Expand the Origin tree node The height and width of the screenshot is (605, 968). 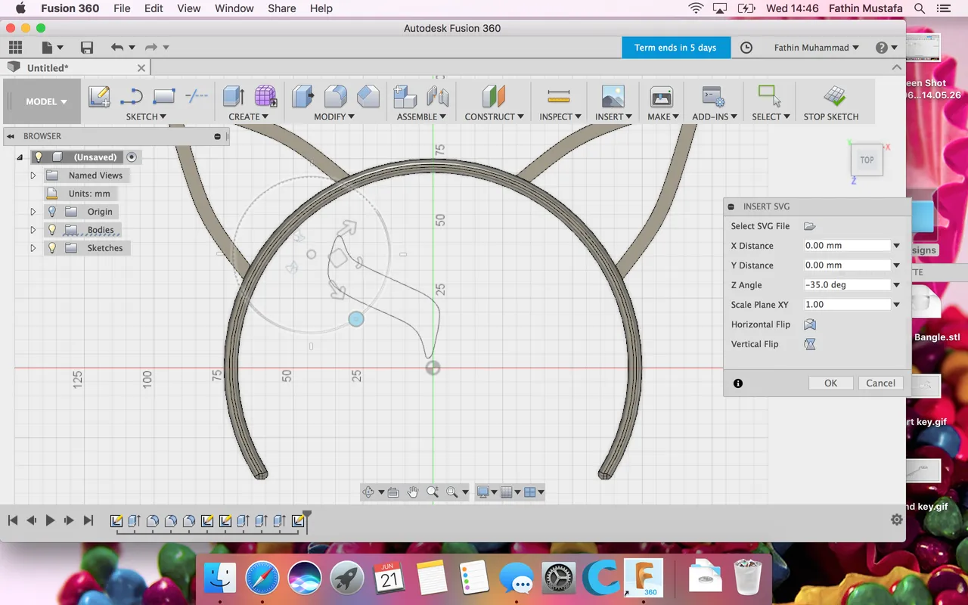33,212
